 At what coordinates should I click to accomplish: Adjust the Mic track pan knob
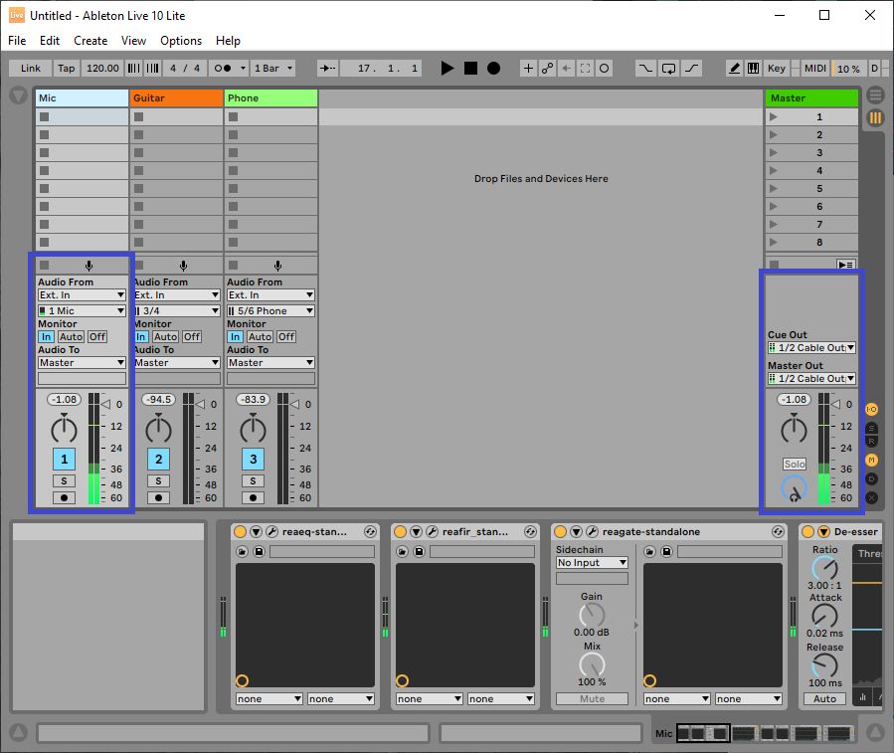coord(64,429)
